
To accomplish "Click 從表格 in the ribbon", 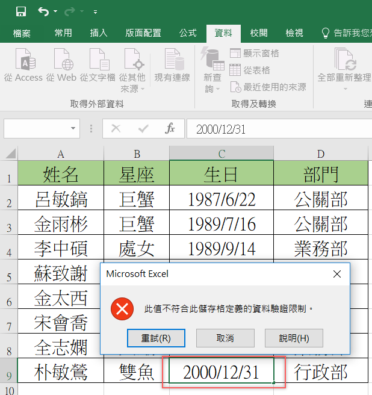I will 250,70.
